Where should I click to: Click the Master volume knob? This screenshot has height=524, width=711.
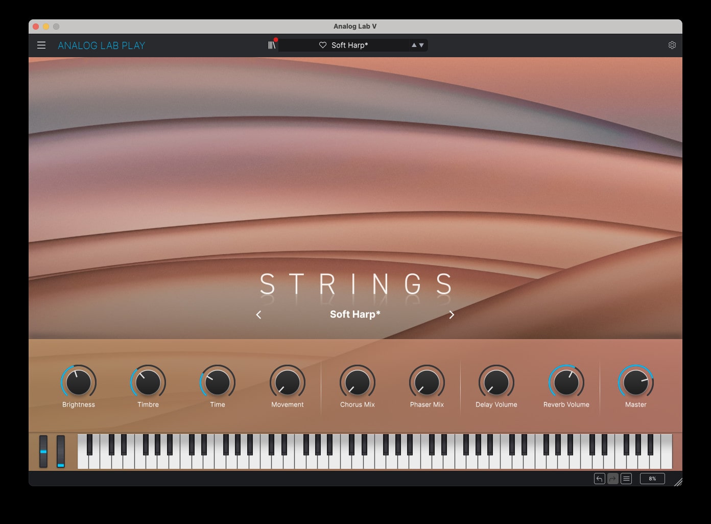click(x=636, y=382)
